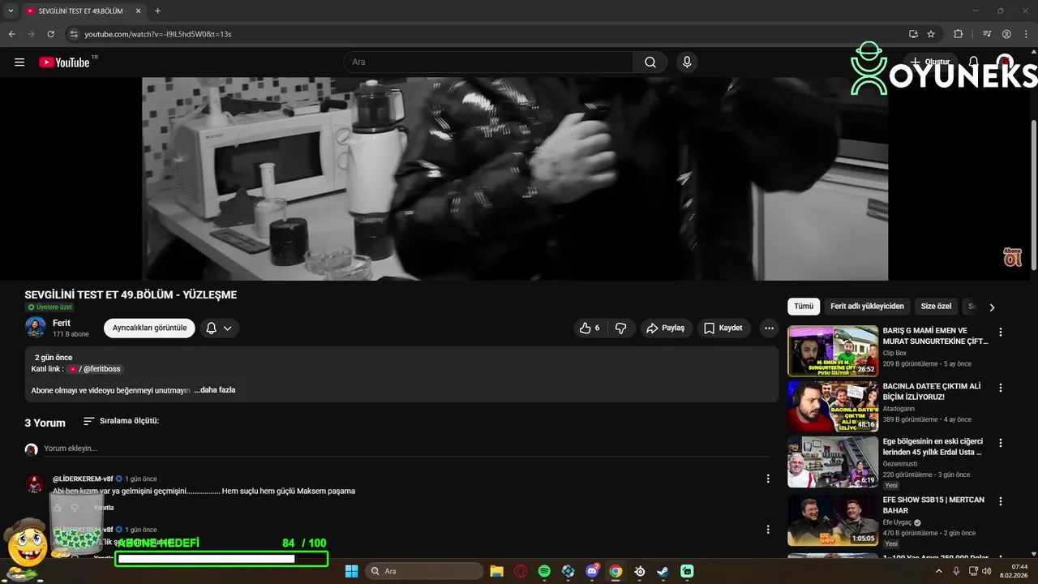Open File Explorer from the taskbar
Viewport: 1038px width, 584px height.
[x=496, y=571]
